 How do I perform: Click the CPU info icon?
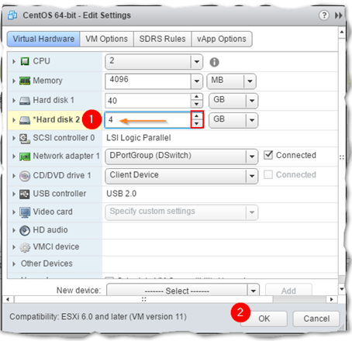tap(214, 62)
